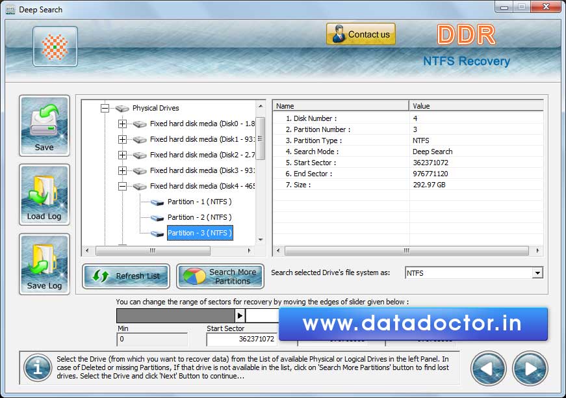
Task: Expand the Disk1 hard disk node
Action: coord(122,139)
